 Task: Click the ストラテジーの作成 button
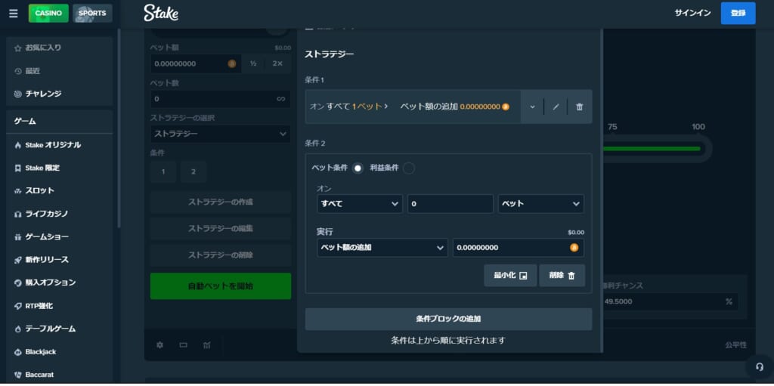click(x=221, y=202)
